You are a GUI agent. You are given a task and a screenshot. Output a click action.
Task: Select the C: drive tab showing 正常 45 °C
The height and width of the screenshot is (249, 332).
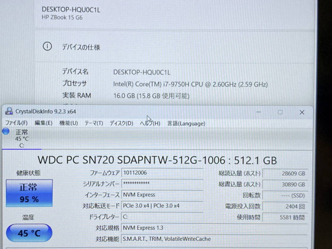tap(22, 139)
